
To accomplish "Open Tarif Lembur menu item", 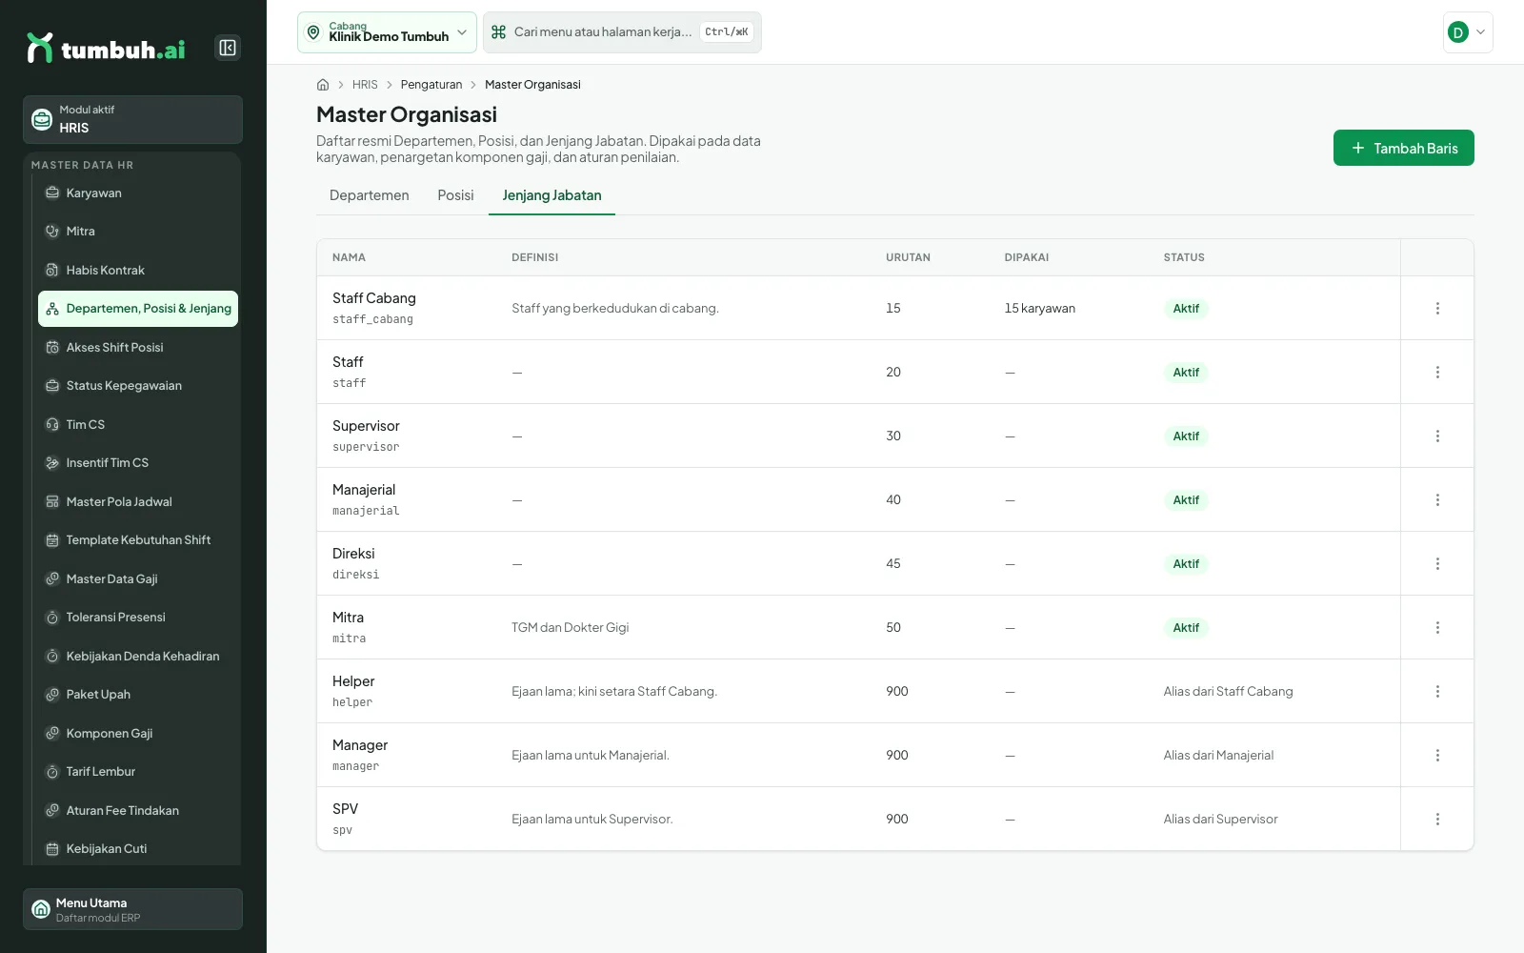I will [138, 772].
